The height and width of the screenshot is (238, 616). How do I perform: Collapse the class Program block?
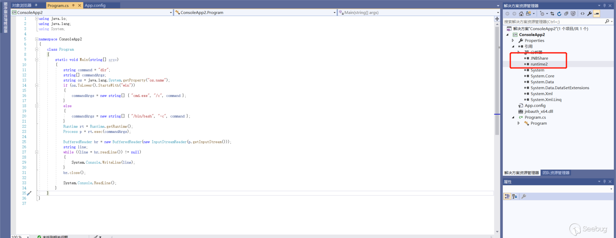37,49
